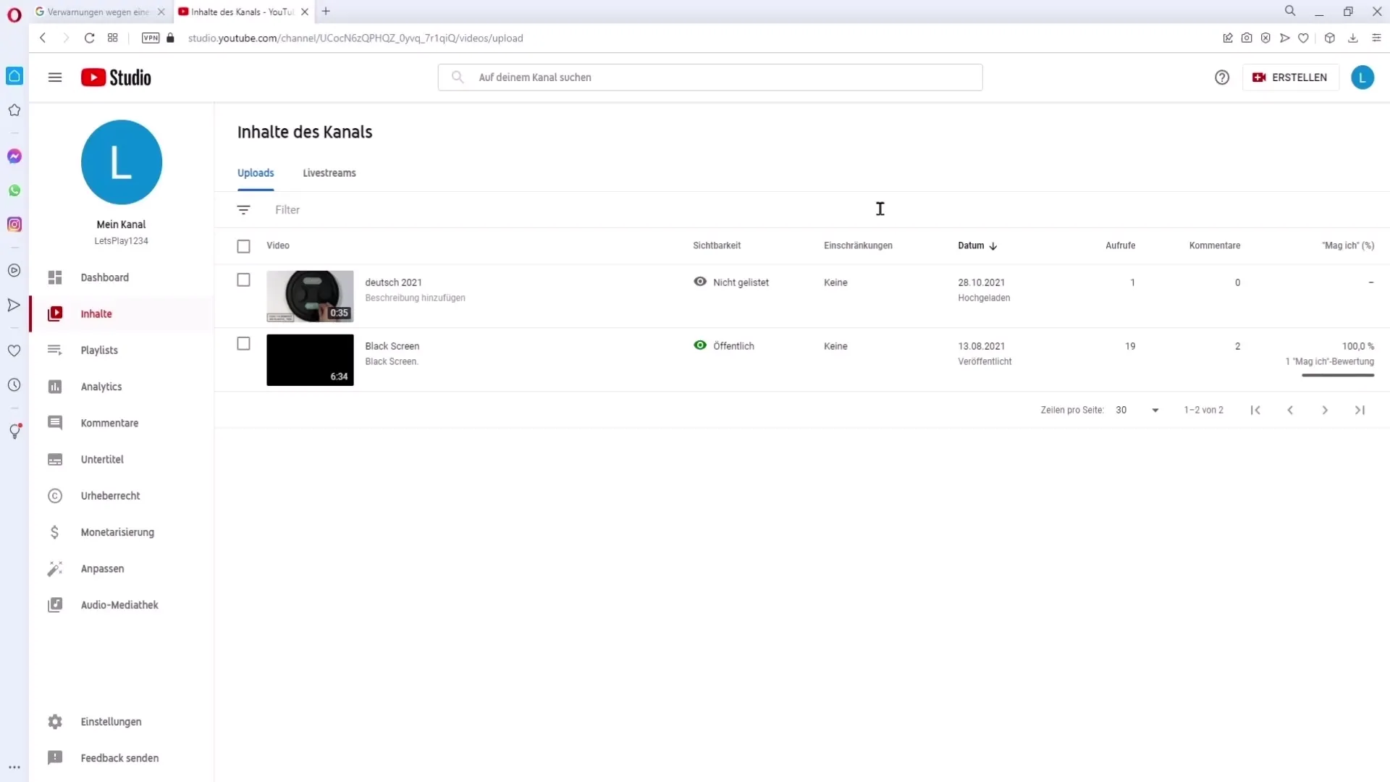Click the search input field

click(711, 77)
